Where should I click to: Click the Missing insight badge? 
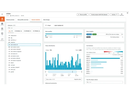tap(88, 37)
